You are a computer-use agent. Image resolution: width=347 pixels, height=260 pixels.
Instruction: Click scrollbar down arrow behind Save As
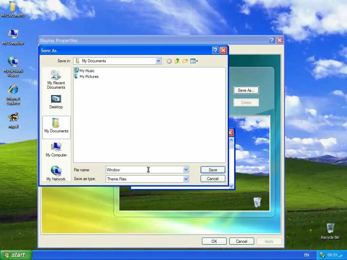pyautogui.click(x=231, y=186)
